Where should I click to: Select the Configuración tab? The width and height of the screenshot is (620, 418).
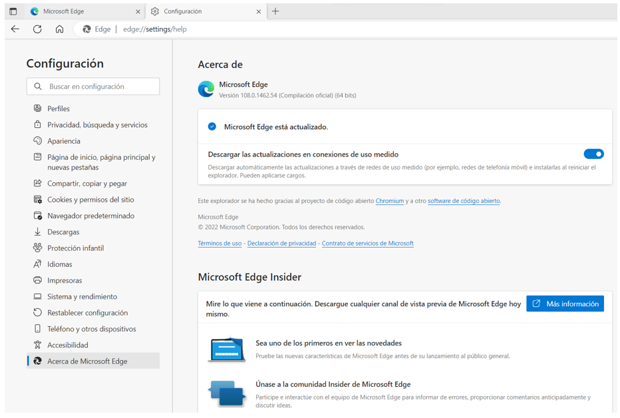pos(206,11)
